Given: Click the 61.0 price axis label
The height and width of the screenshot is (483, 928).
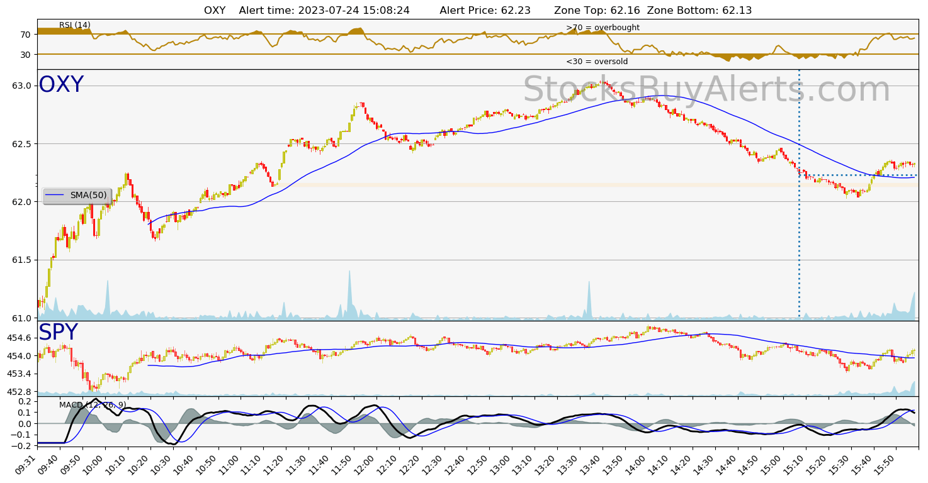Looking at the screenshot, I should [x=23, y=318].
